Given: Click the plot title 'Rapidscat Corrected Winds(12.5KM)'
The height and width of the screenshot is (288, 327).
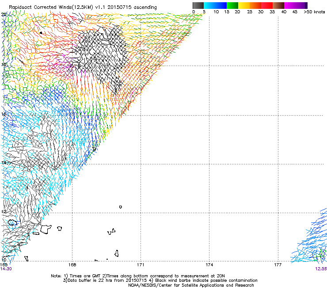Looking at the screenshot, I should pos(51,7).
